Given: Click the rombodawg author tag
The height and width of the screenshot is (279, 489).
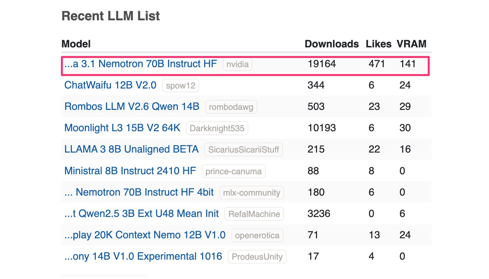Looking at the screenshot, I should (231, 107).
